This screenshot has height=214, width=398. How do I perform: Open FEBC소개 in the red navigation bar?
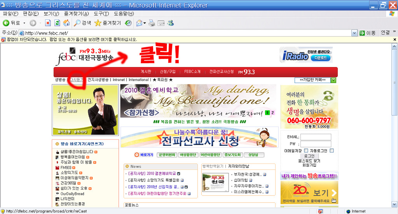(192, 72)
